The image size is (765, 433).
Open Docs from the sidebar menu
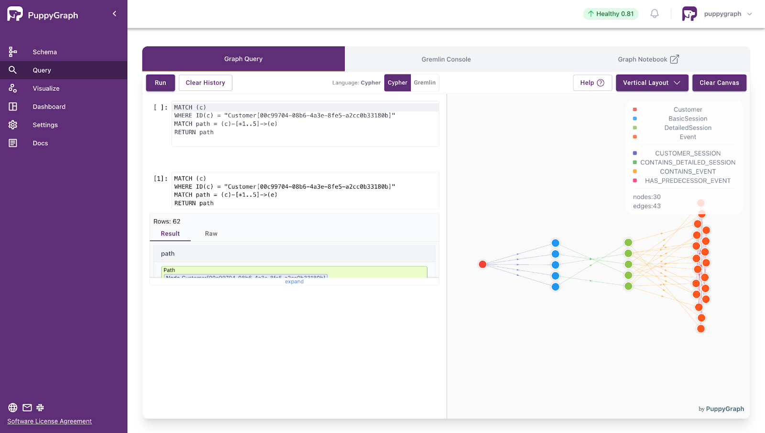click(40, 143)
